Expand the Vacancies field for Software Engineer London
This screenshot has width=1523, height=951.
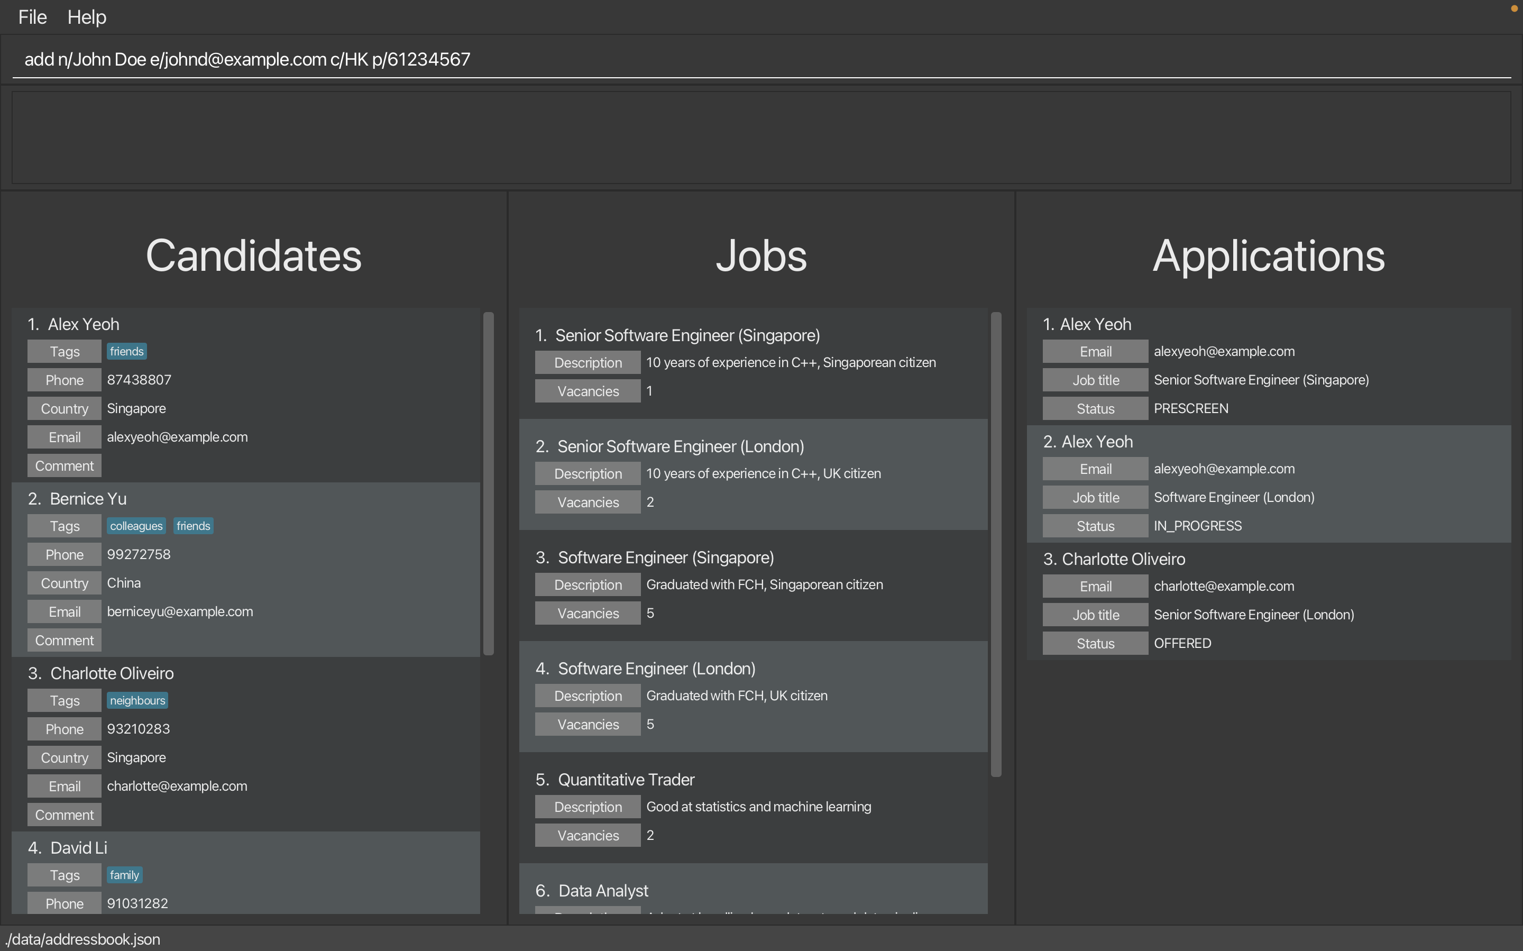pos(588,723)
